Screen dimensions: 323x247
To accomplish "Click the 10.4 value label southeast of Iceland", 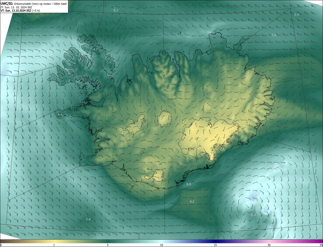I will 277,170.
